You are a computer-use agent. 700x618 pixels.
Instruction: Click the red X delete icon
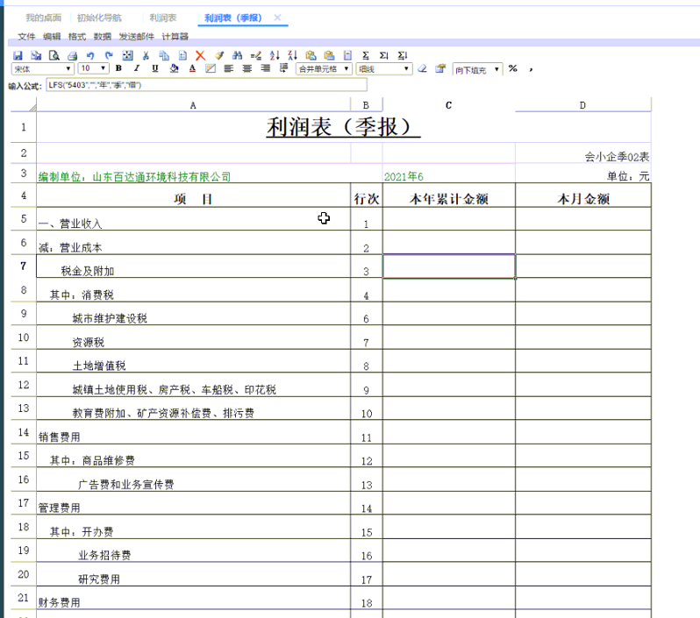[x=201, y=55]
